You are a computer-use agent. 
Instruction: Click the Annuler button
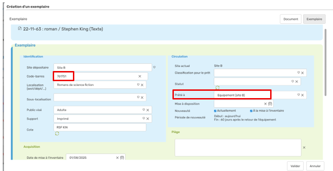[x=315, y=166]
